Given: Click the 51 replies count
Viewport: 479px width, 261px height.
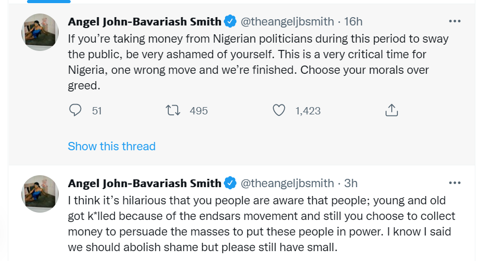Looking at the screenshot, I should pos(97,111).
